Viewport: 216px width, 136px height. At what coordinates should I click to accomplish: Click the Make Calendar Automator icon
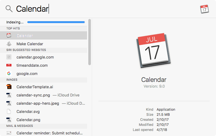(x=9, y=44)
